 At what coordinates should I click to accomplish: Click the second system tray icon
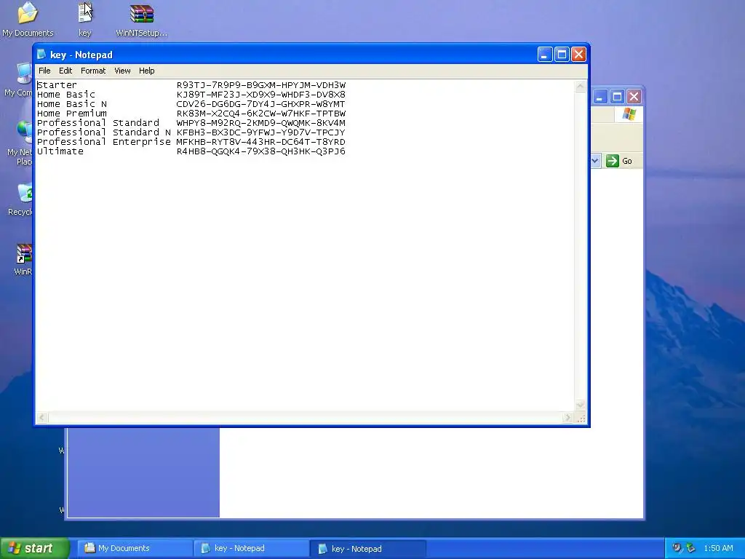click(x=690, y=548)
